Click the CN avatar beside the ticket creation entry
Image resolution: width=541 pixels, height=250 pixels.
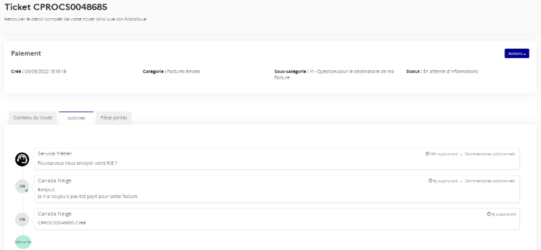coord(22,219)
